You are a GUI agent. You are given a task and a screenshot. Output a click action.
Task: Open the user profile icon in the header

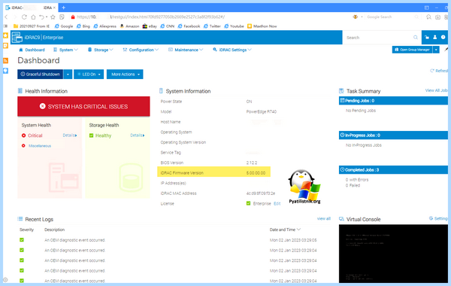click(435, 37)
